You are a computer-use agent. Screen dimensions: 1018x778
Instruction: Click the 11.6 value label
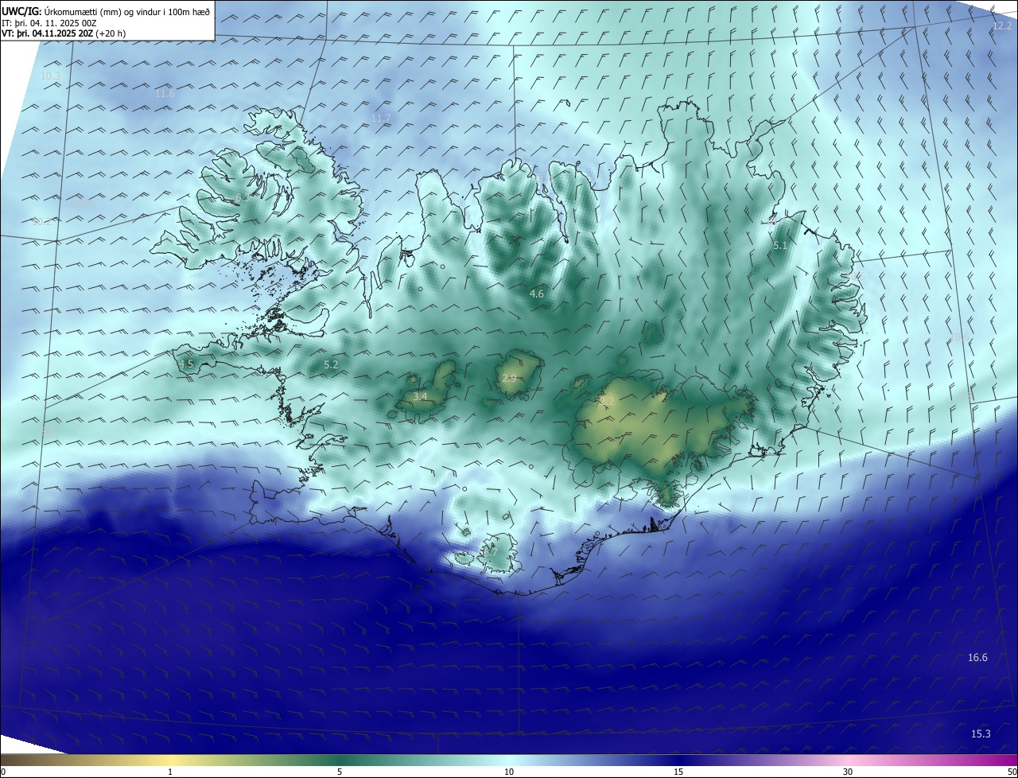[x=165, y=94]
